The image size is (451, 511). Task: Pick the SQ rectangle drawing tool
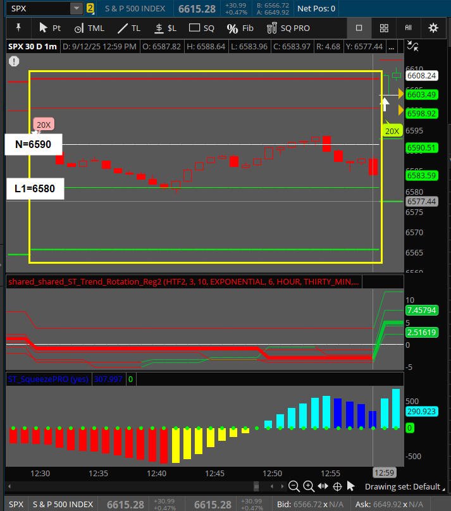click(202, 28)
